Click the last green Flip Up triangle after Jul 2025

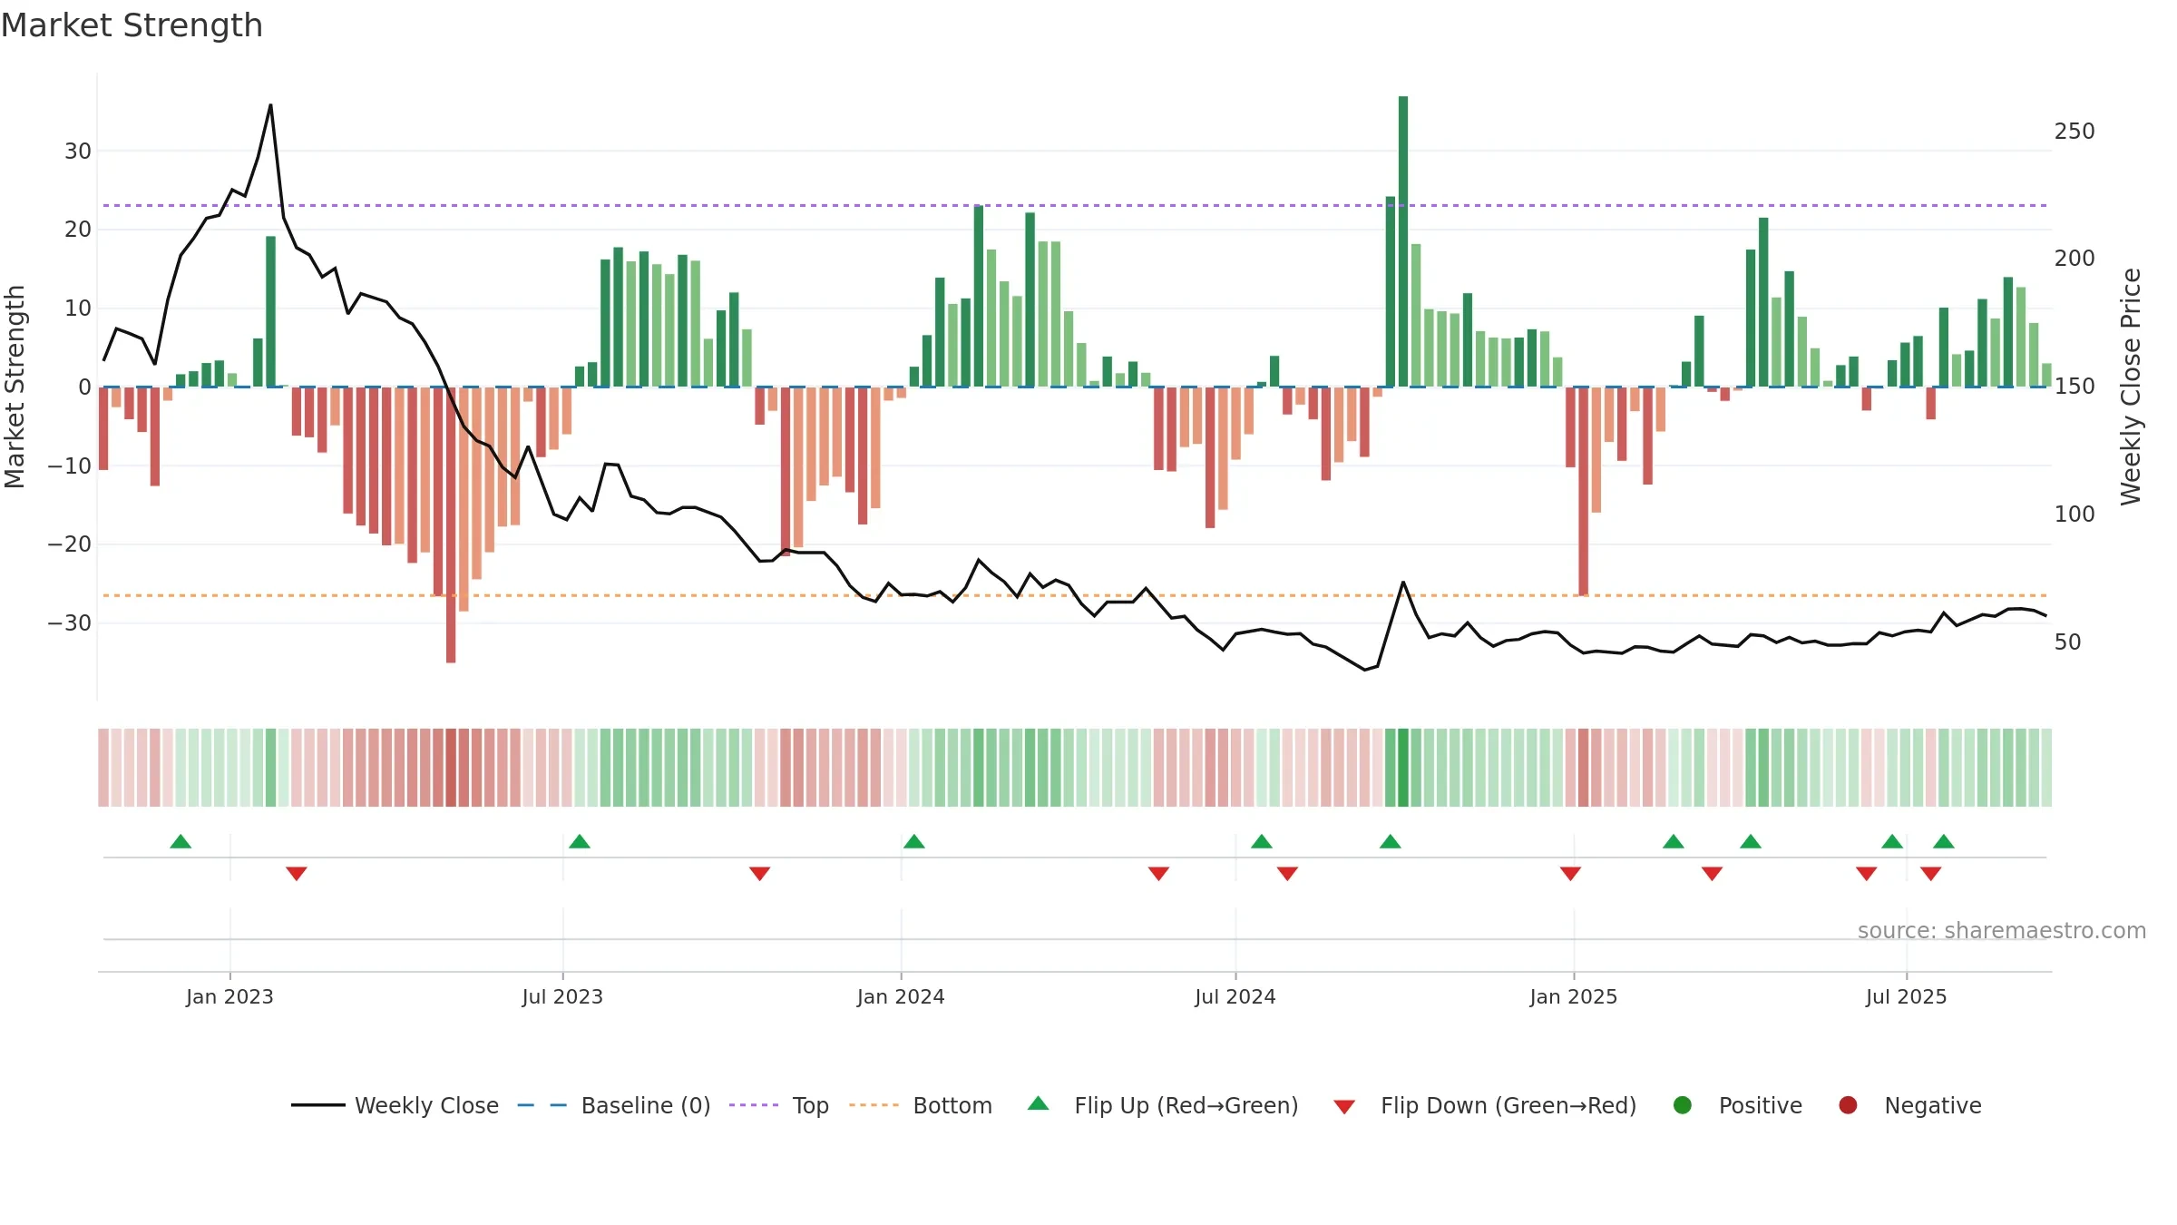click(x=1944, y=841)
